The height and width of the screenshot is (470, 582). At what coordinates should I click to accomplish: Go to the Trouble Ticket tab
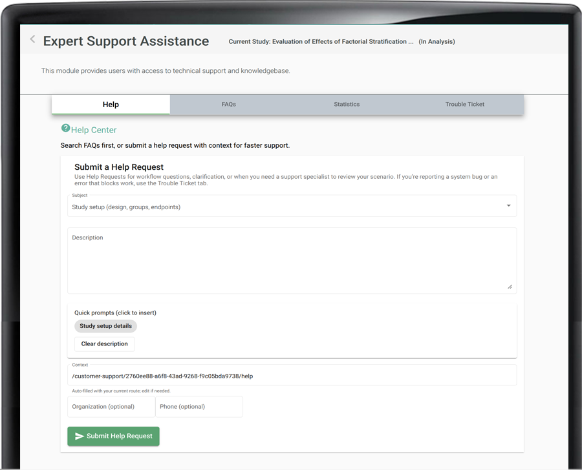(464, 104)
